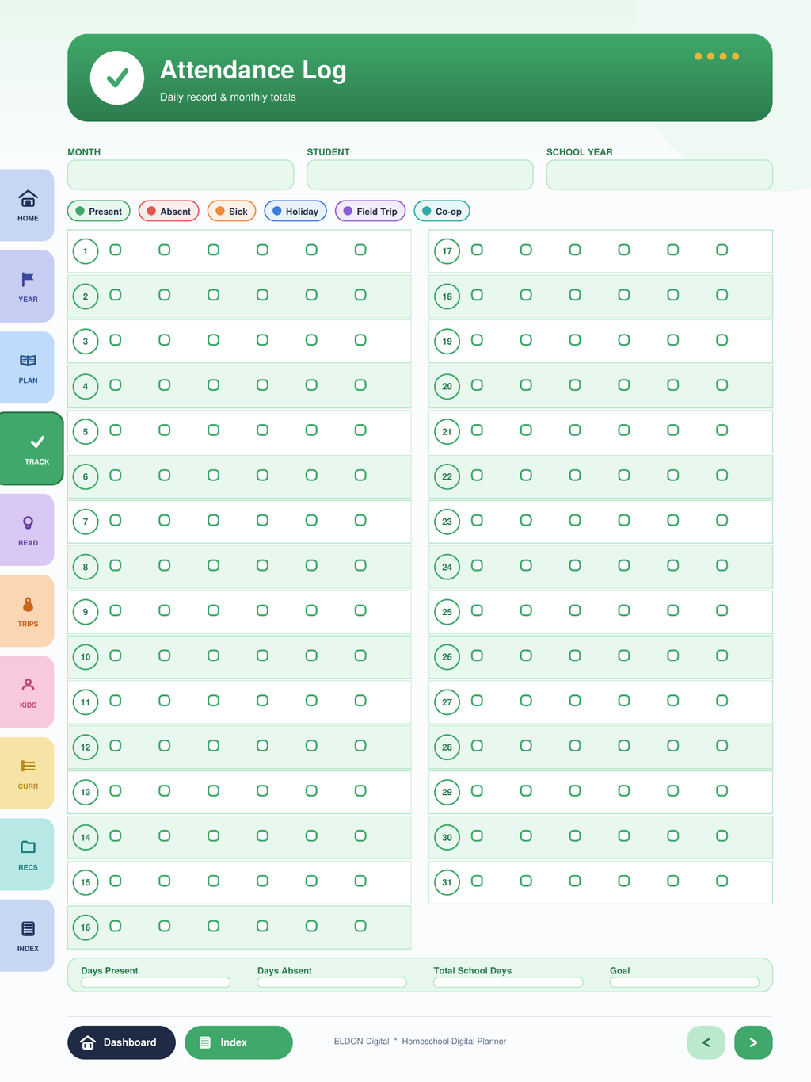
Task: Click the document icon in INDEX tab
Action: [x=28, y=928]
